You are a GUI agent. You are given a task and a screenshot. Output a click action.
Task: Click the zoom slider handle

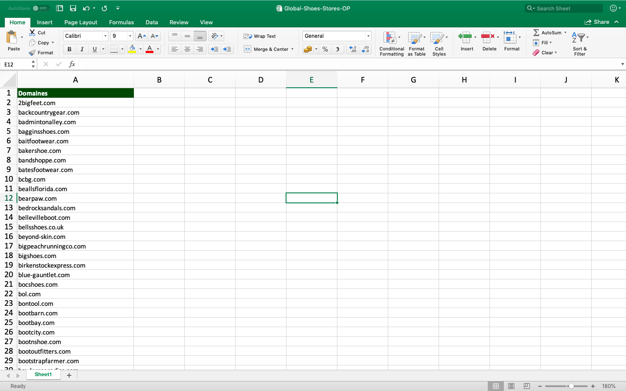[571, 386]
